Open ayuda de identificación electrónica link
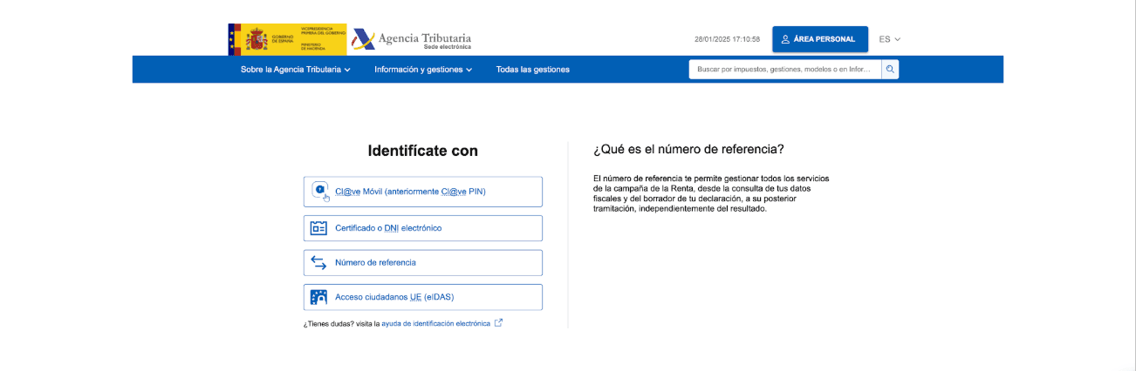Viewport: 1136px width, 371px height. 435,323
